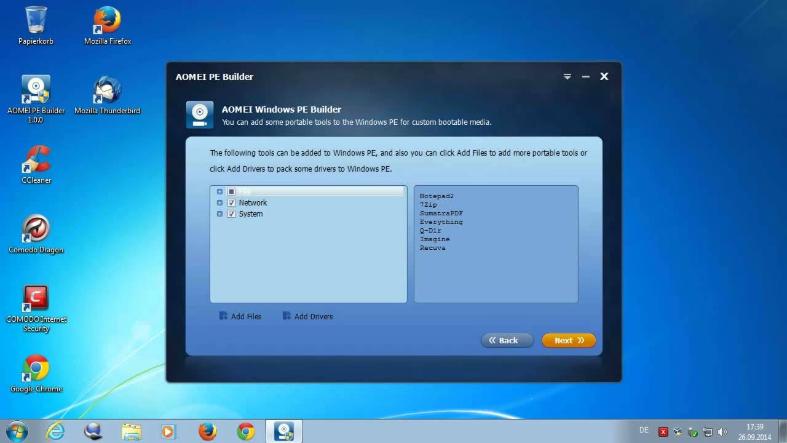
Task: Select the Comodo Dragon desktop icon
Action: (x=36, y=234)
